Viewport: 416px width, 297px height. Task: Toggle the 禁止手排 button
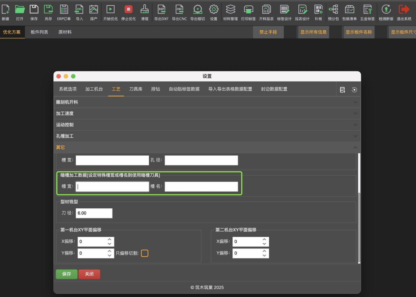268,32
